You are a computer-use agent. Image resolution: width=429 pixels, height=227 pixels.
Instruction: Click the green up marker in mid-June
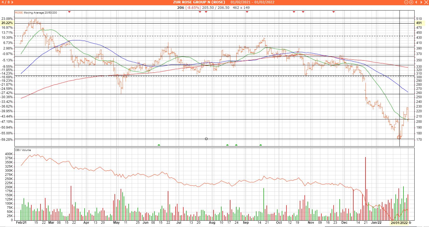click(159, 145)
